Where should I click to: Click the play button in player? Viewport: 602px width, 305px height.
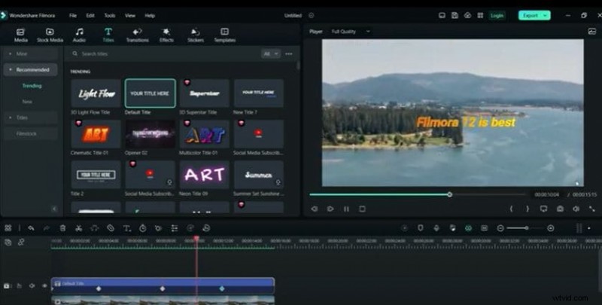point(330,209)
